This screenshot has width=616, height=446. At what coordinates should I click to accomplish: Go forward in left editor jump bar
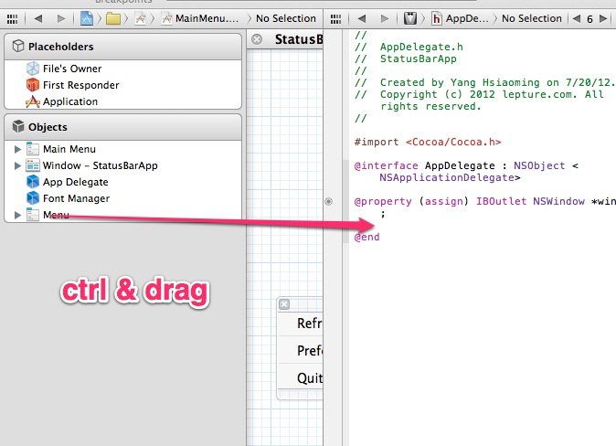point(61,18)
